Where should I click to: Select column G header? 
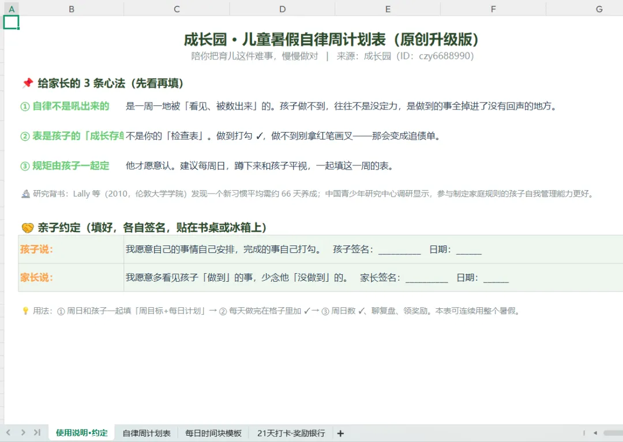click(599, 9)
